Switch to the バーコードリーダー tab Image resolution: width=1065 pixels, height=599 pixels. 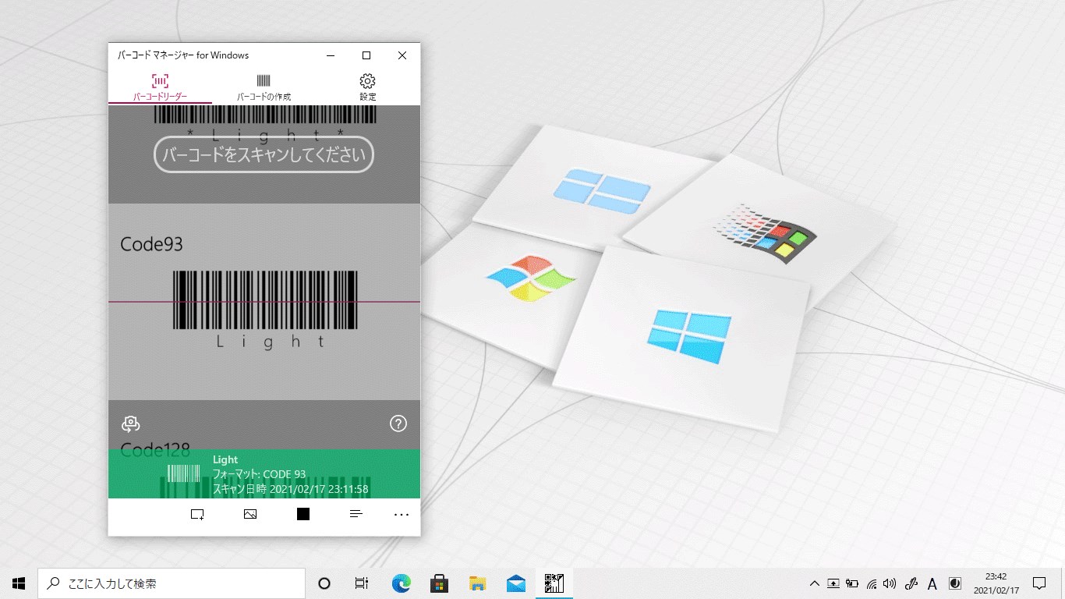160,87
